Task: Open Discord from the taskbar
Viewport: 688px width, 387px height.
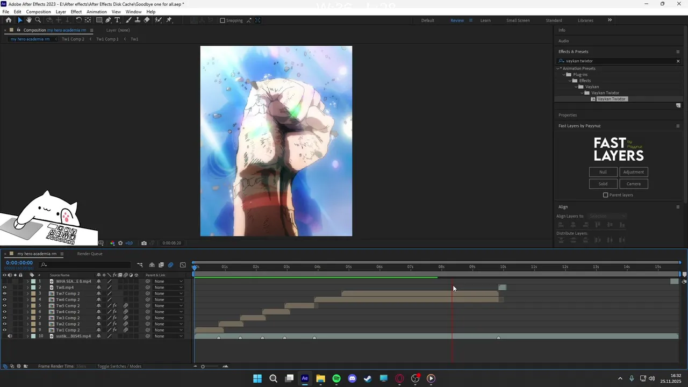Action: point(352,378)
